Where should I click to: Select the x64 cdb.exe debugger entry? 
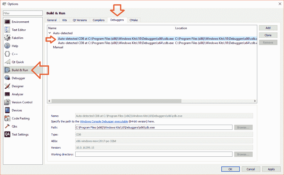point(116,43)
